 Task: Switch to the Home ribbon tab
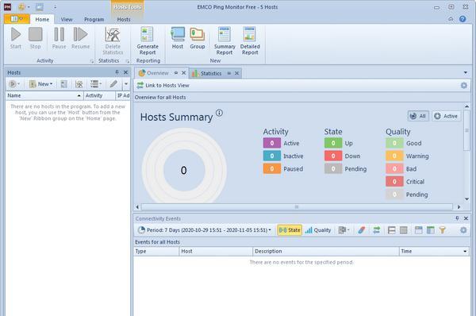click(x=42, y=19)
